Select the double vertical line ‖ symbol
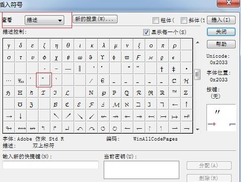The width and height of the screenshot is (241, 182). tap(80, 69)
